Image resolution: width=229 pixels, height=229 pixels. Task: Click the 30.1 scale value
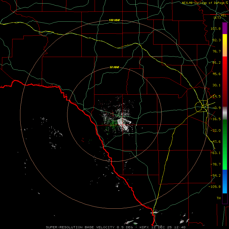tap(217, 85)
